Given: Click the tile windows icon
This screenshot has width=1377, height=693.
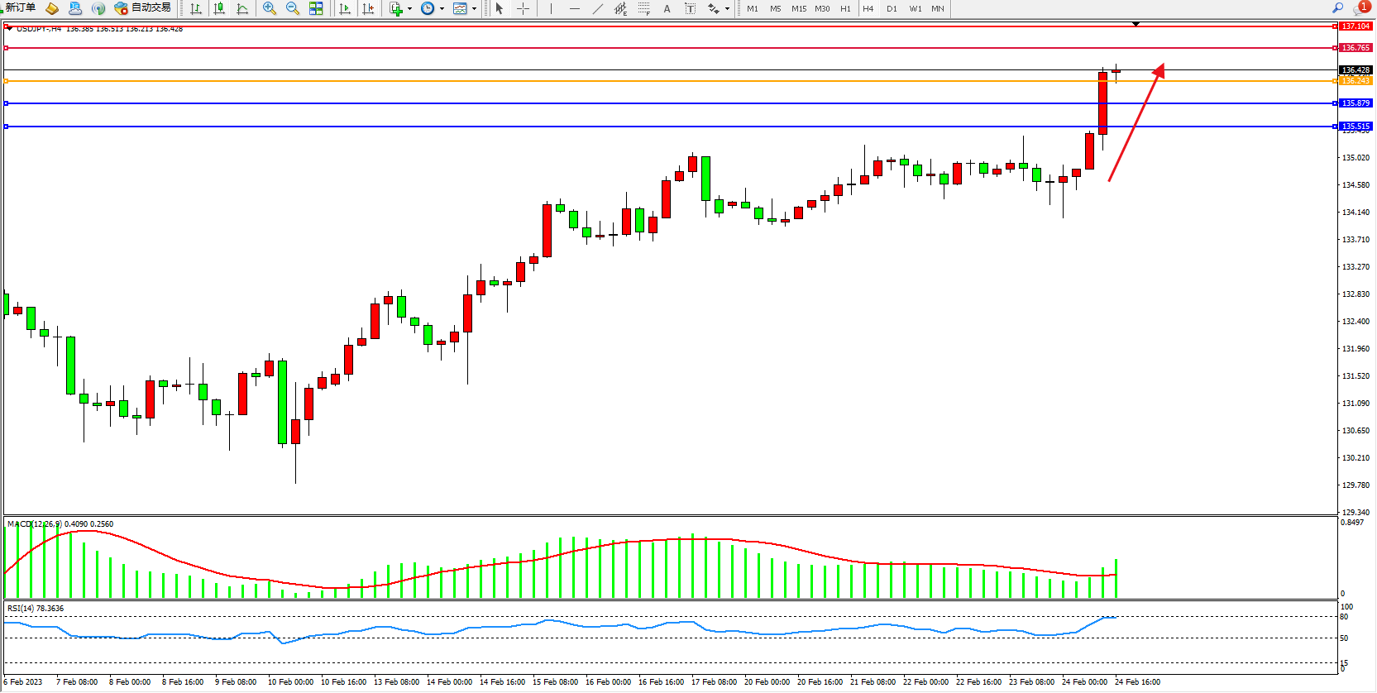Looking at the screenshot, I should point(316,8).
